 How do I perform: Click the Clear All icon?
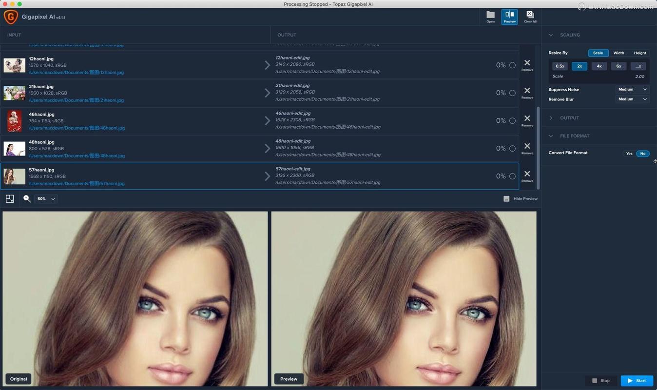point(530,16)
